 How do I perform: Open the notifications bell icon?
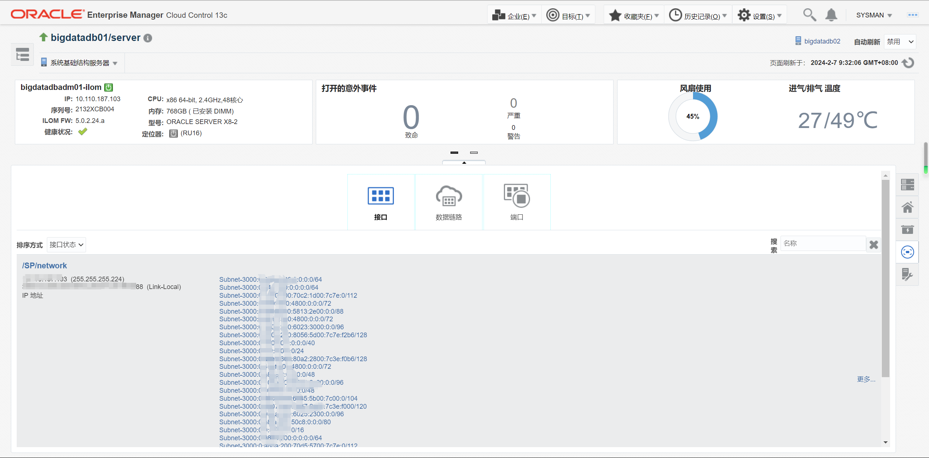pos(831,15)
